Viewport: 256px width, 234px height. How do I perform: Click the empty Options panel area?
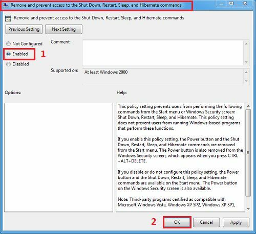click(58, 157)
